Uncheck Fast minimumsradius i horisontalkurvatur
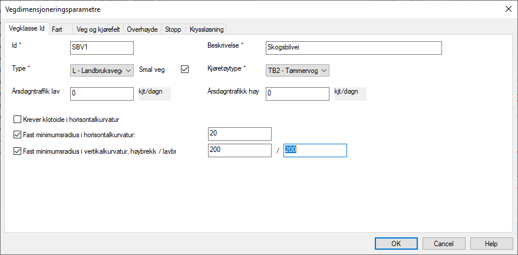 coord(17,134)
